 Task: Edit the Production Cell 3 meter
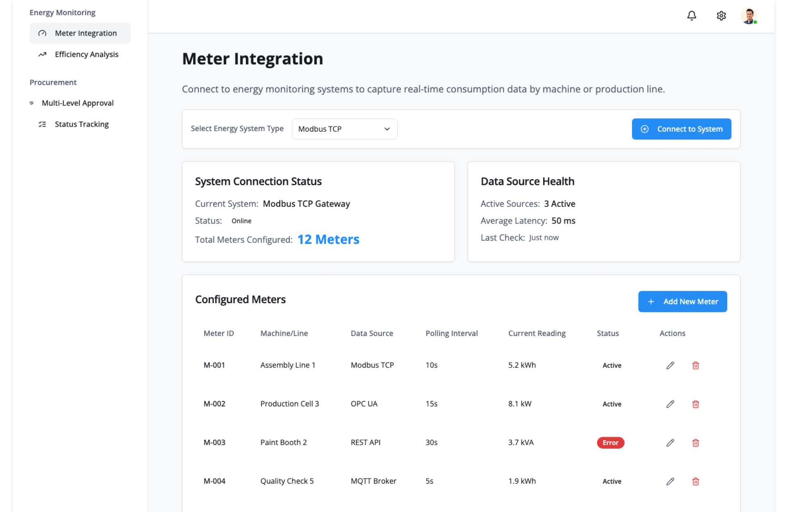tap(670, 404)
